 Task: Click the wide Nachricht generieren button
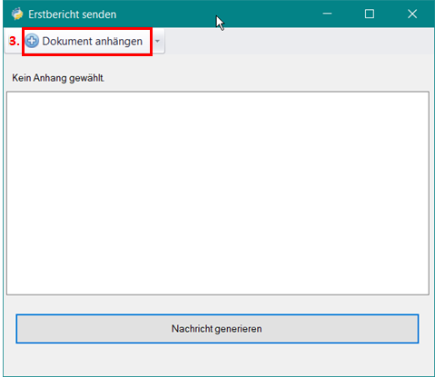[217, 329]
